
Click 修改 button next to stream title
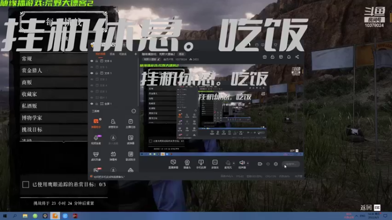181,54
